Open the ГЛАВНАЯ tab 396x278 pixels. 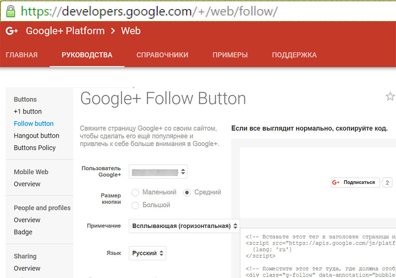coord(22,55)
